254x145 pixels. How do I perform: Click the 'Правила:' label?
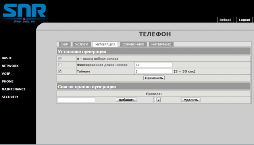[154, 94]
